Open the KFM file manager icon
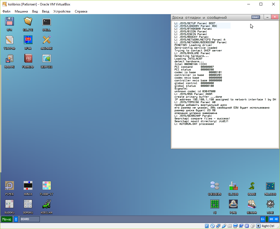Image resolution: width=280 pixels, height=229 pixels. [10, 22]
